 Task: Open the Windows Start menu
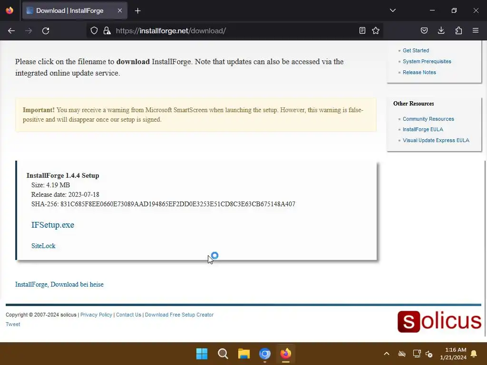point(202,354)
